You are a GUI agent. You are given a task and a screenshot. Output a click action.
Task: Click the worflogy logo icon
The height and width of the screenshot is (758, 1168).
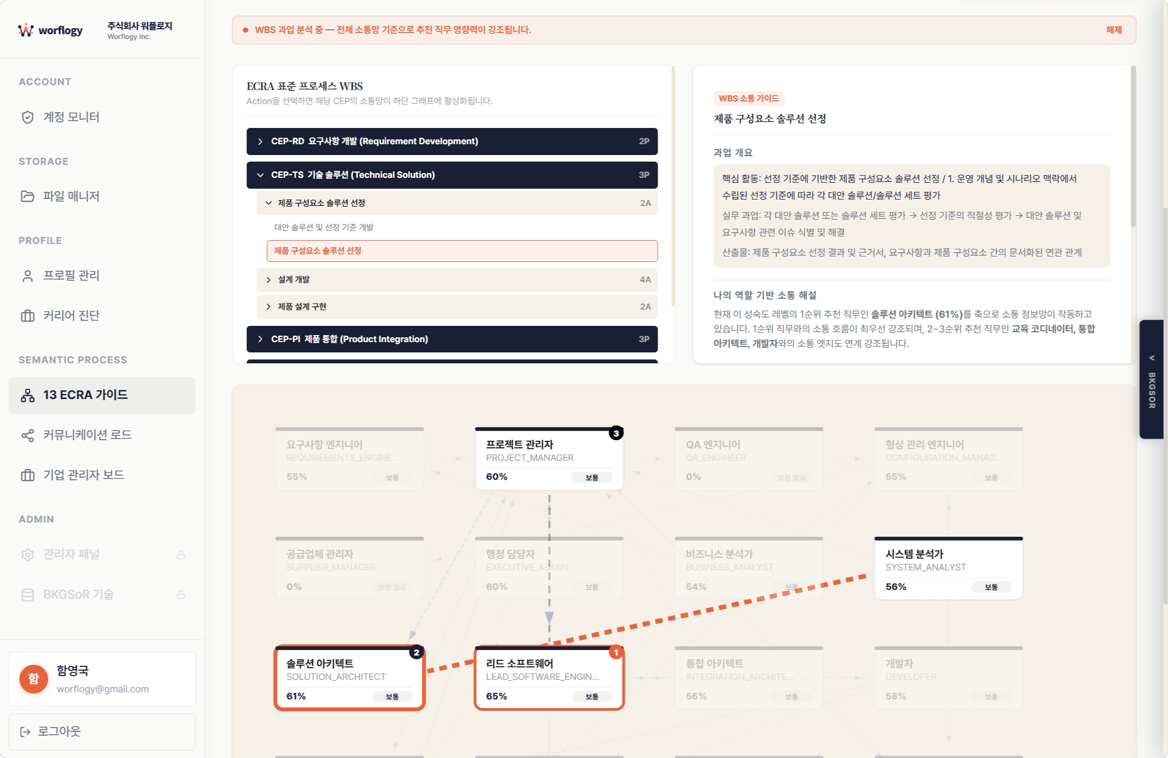(25, 30)
